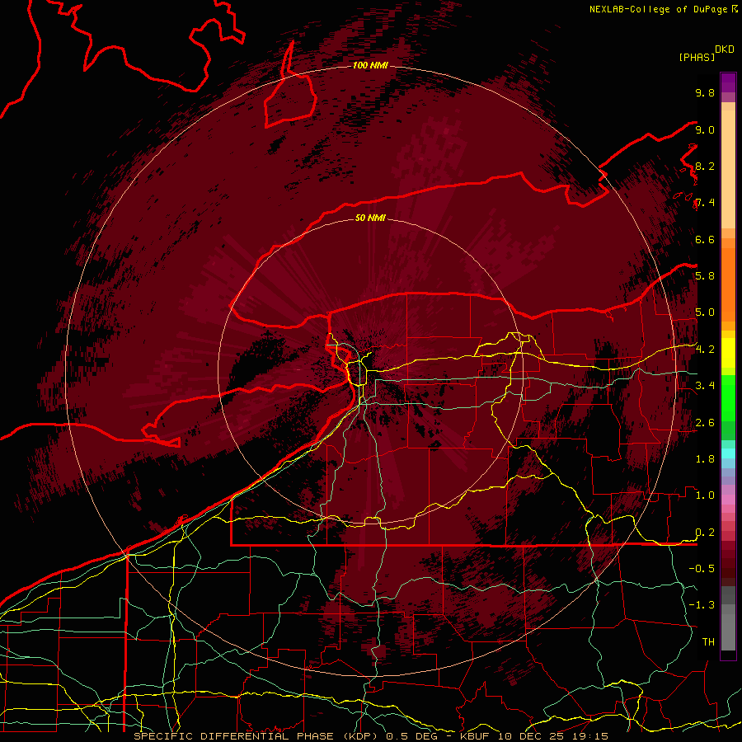Click the 1.0 legend value
This screenshot has width=742, height=742.
pos(705,495)
